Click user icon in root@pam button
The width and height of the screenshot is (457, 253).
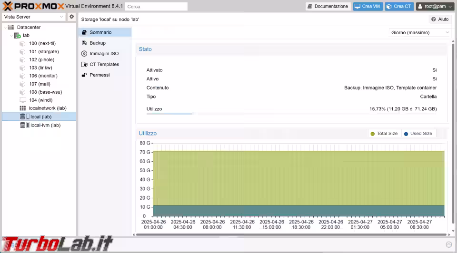pos(420,6)
